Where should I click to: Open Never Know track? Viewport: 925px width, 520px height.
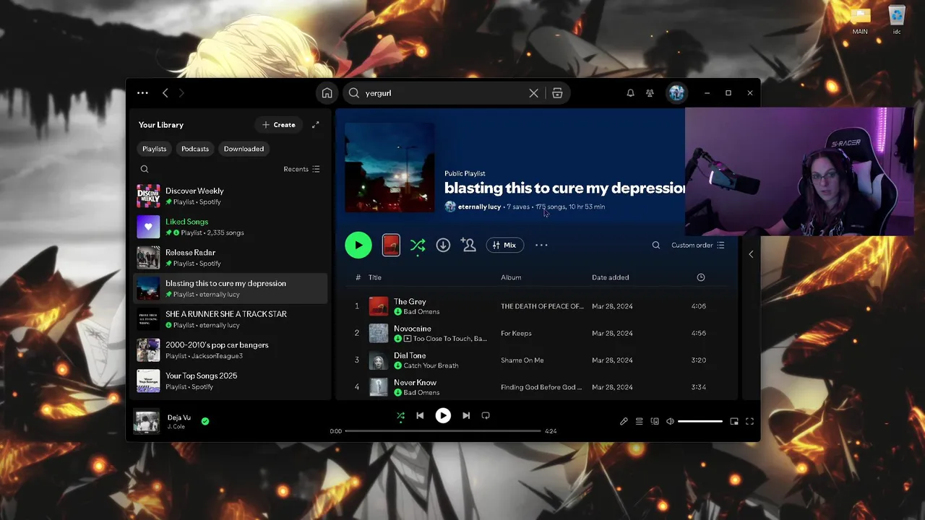click(415, 382)
